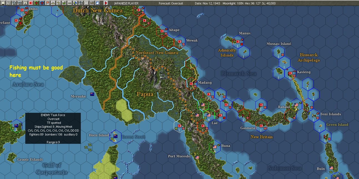
Task: Click the Mussau Island hex
Action: click(278, 53)
